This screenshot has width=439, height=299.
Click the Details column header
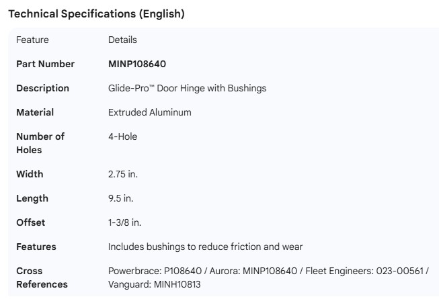pyautogui.click(x=122, y=40)
